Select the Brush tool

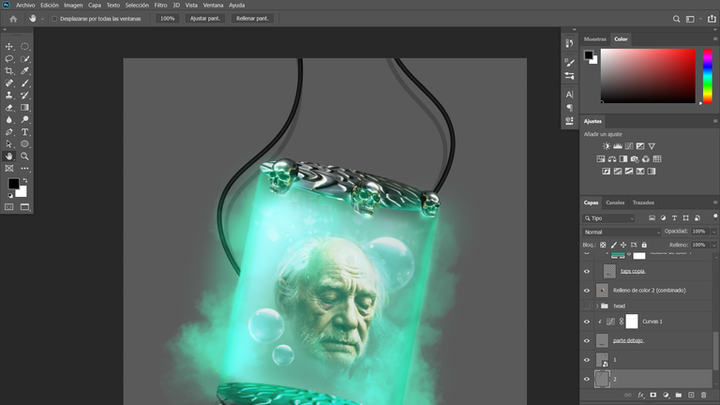tap(24, 83)
